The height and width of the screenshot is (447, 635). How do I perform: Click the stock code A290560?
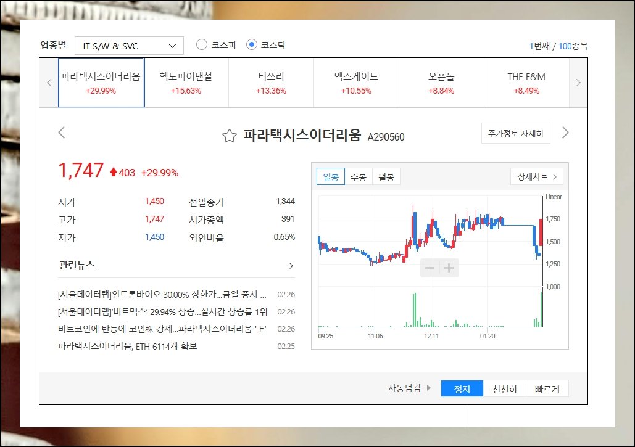[x=386, y=137]
